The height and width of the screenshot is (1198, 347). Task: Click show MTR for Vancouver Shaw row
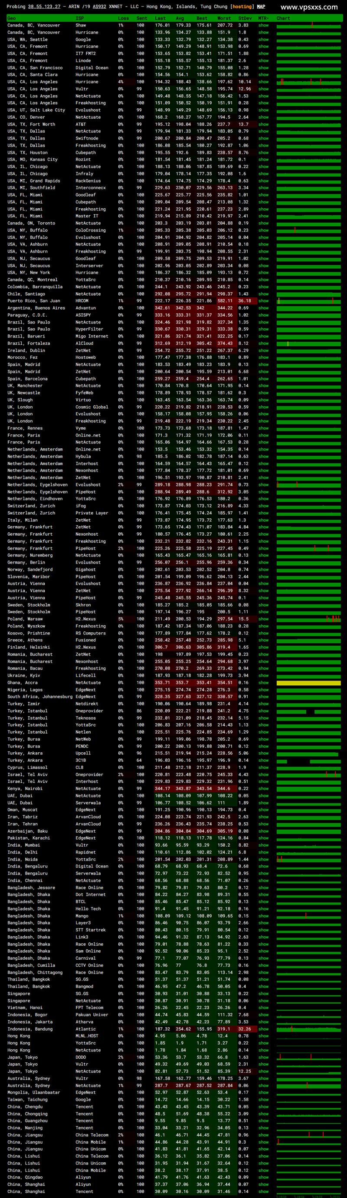263,25
